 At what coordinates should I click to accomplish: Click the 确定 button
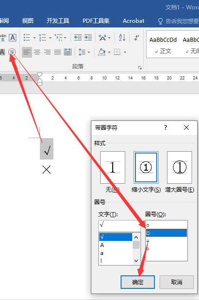(138, 282)
